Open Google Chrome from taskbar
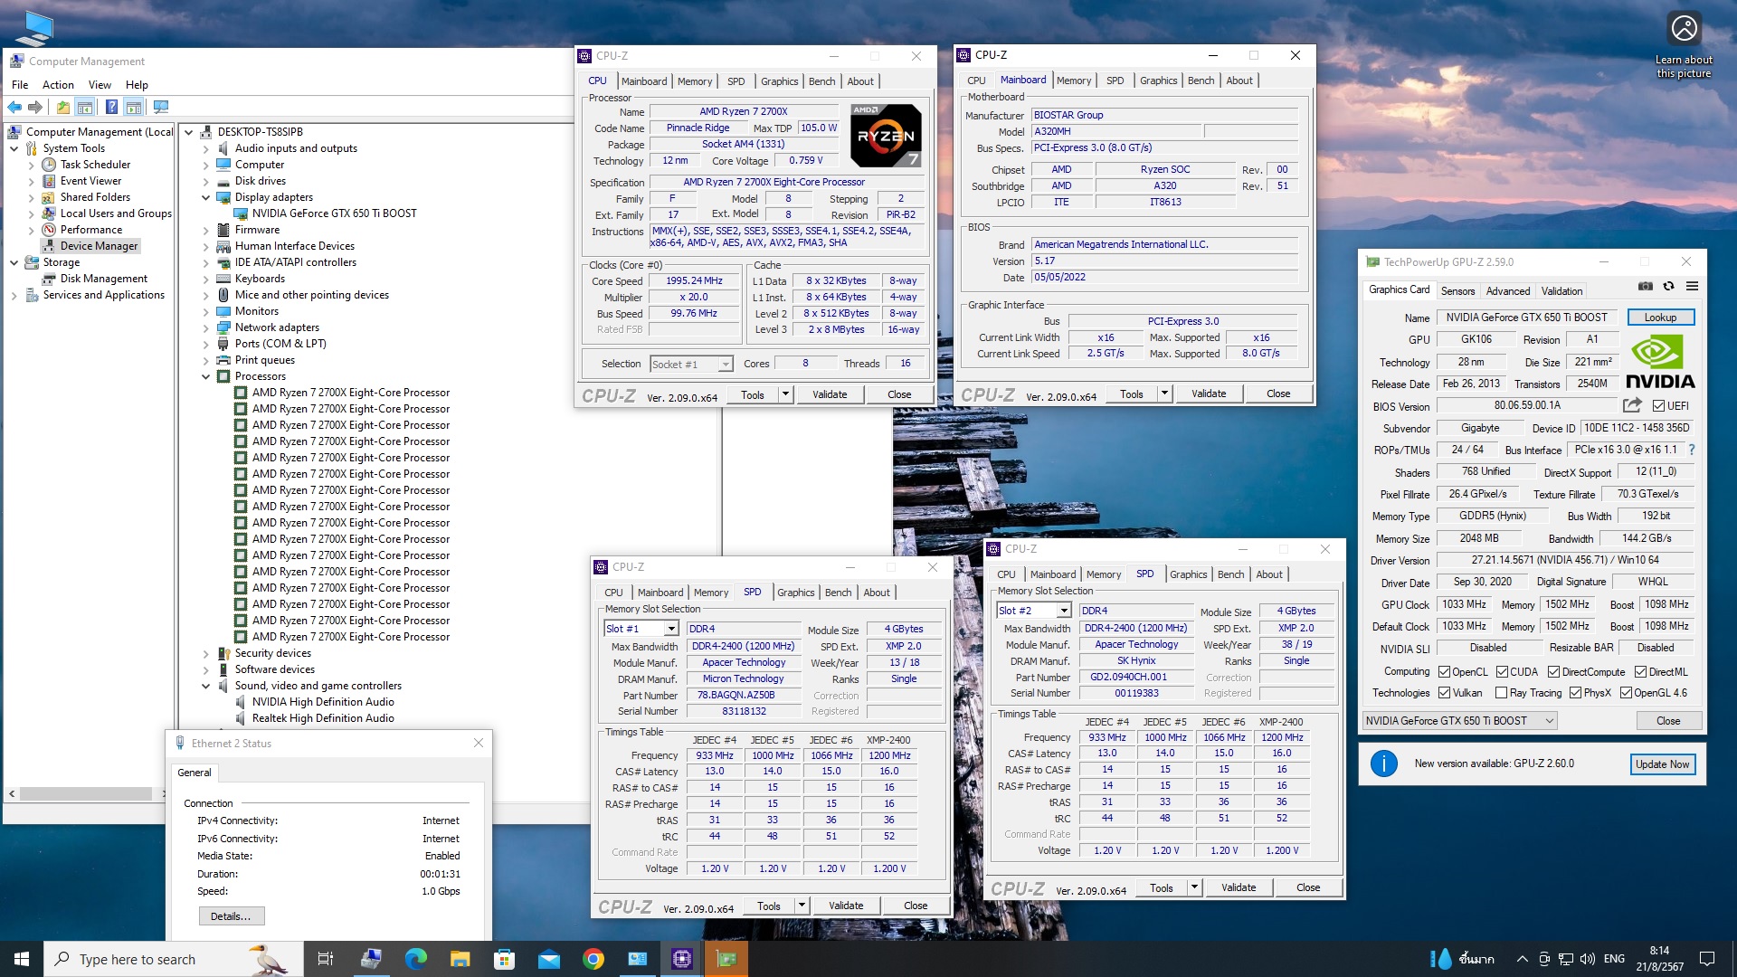1737x977 pixels. point(593,959)
